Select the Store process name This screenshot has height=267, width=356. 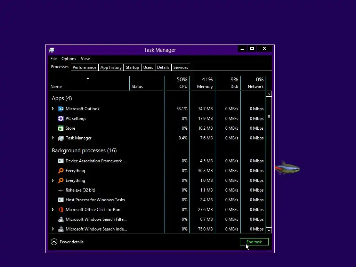click(x=70, y=128)
